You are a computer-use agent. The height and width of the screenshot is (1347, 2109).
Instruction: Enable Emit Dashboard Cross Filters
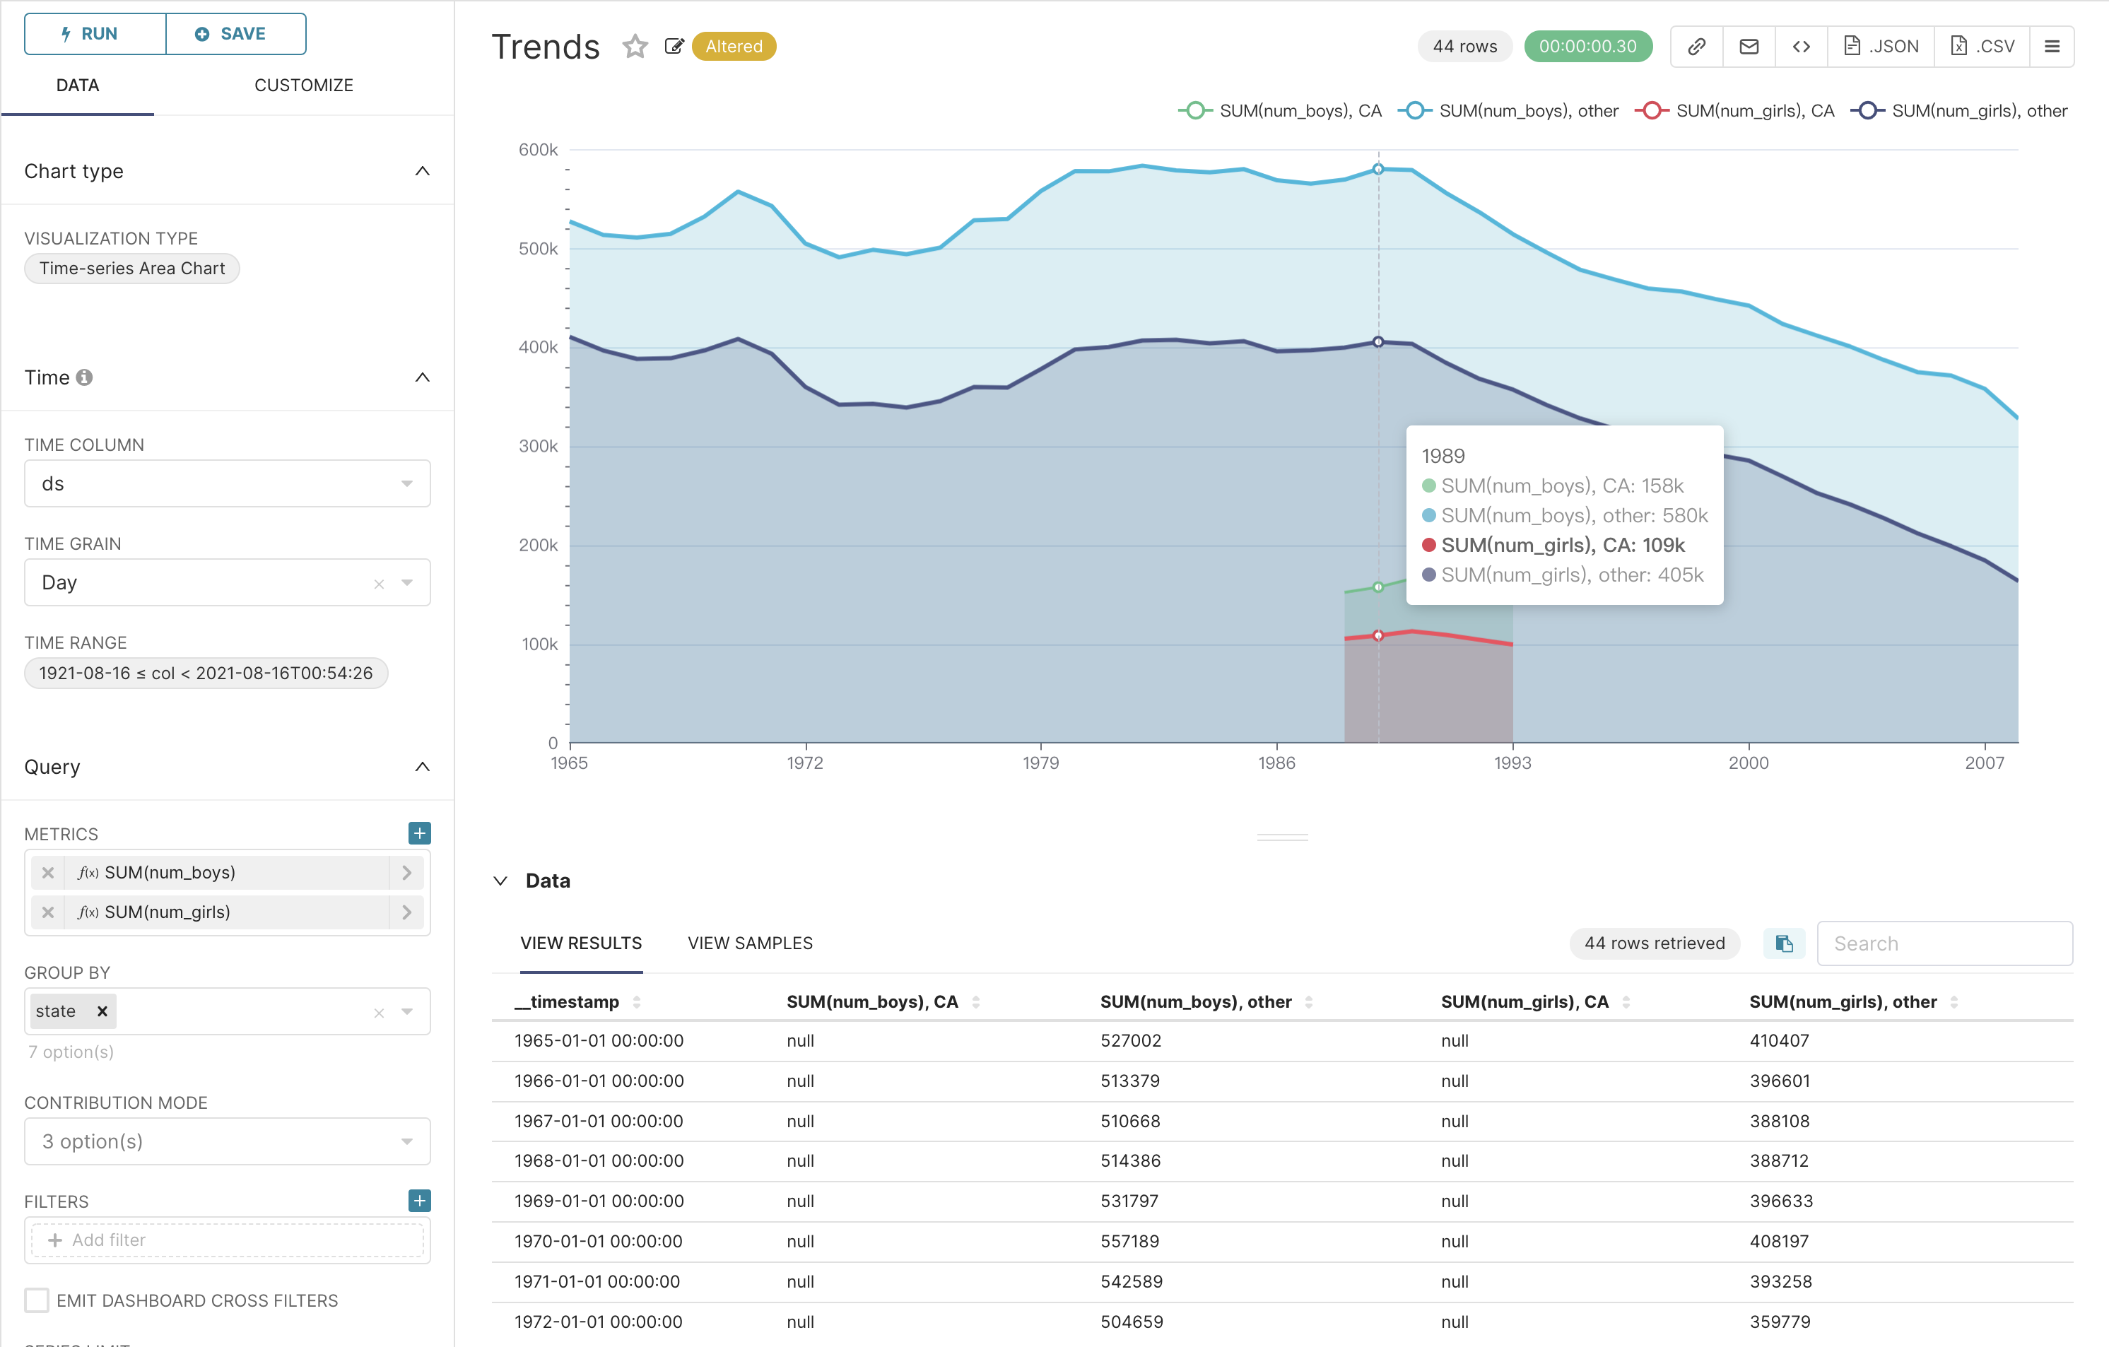(x=36, y=1300)
